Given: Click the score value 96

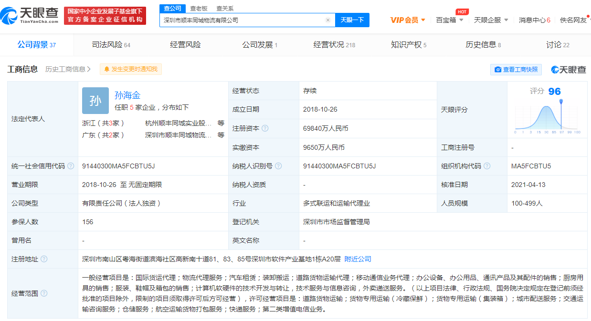Looking at the screenshot, I should point(554,91).
